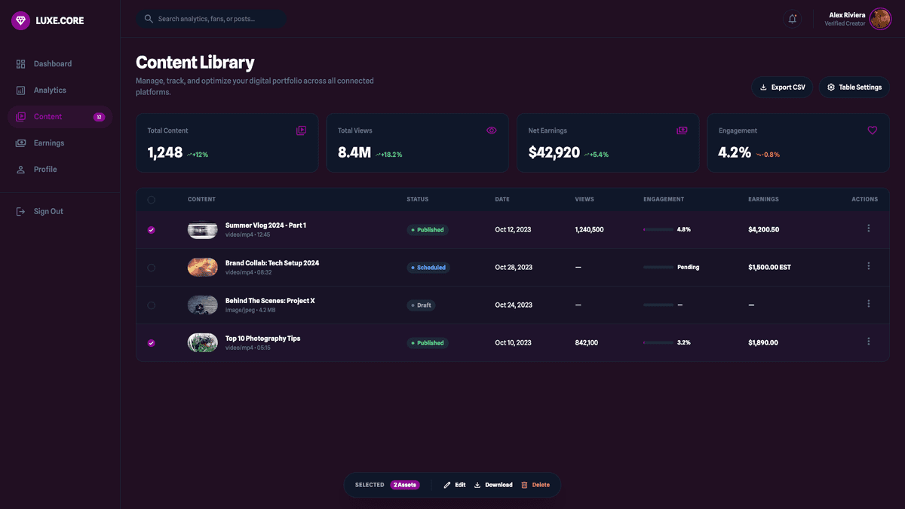905x509 pixels.
Task: Click the eye icon on Total Views card
Action: [492, 130]
